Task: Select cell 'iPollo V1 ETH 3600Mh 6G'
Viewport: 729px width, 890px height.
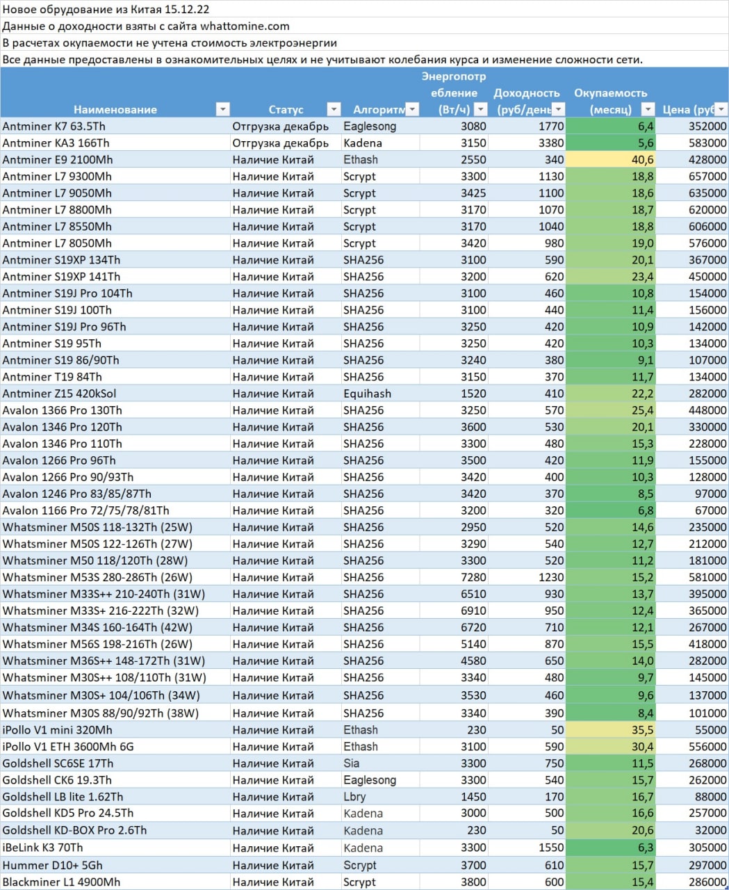Action: tap(115, 746)
